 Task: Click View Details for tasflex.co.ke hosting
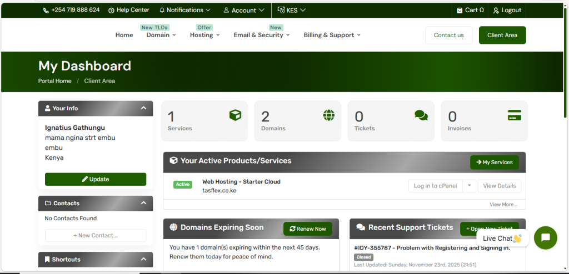pyautogui.click(x=500, y=186)
